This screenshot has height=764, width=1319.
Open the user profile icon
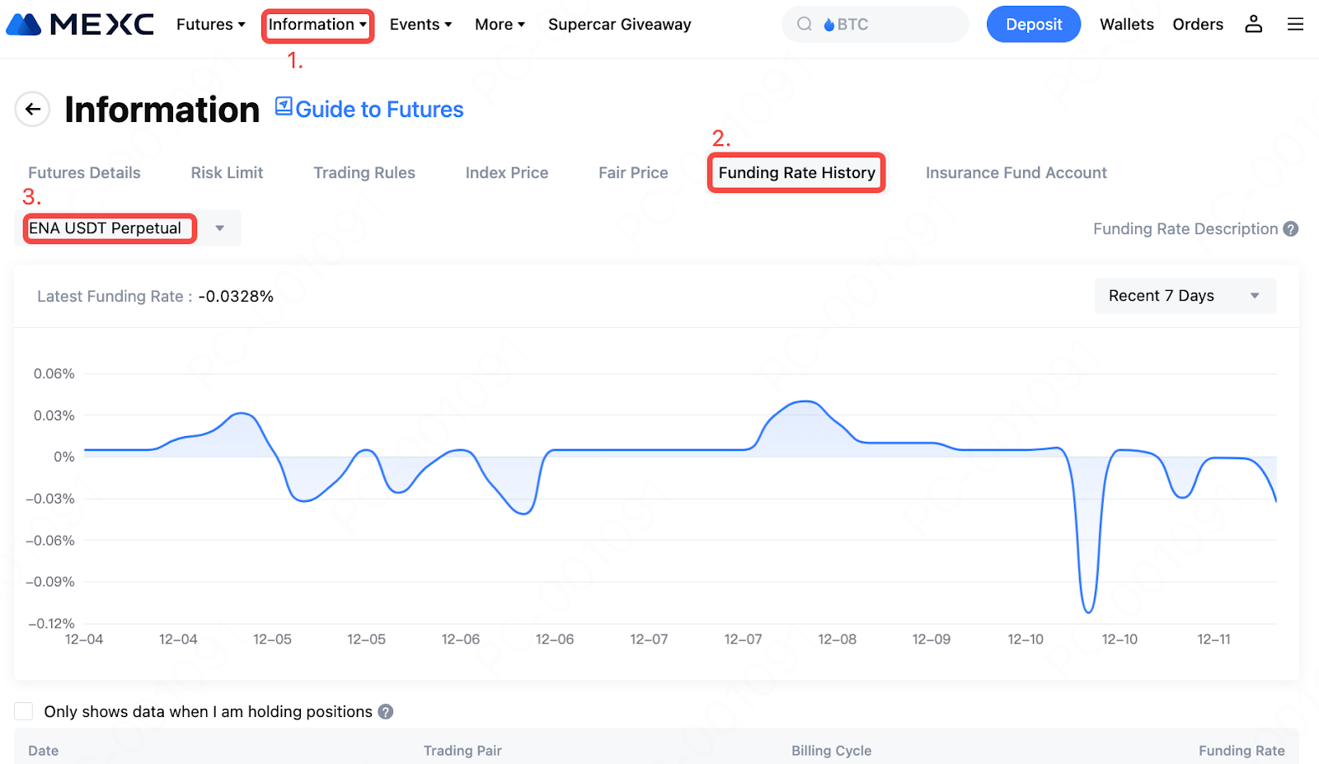[x=1253, y=24]
